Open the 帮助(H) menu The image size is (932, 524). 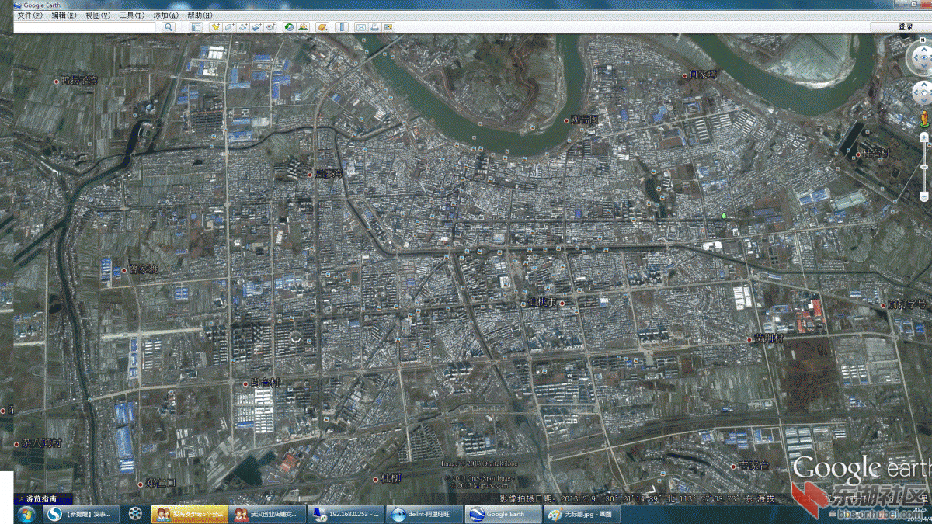pyautogui.click(x=200, y=15)
